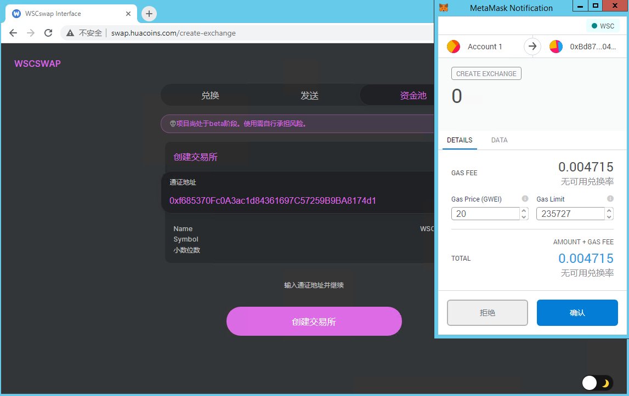This screenshot has width=629, height=396.
Task: Reload the swap.huacoins.com page
Action: [48, 33]
